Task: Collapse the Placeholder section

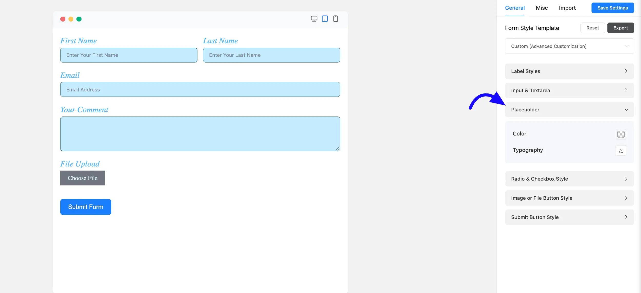Action: click(569, 109)
